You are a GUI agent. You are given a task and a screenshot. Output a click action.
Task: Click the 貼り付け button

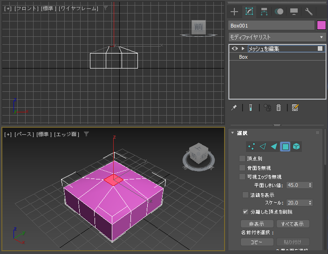click(x=293, y=242)
